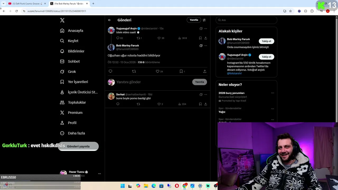Like the istek video saati post
338x190 pixels.
[x=161, y=38]
